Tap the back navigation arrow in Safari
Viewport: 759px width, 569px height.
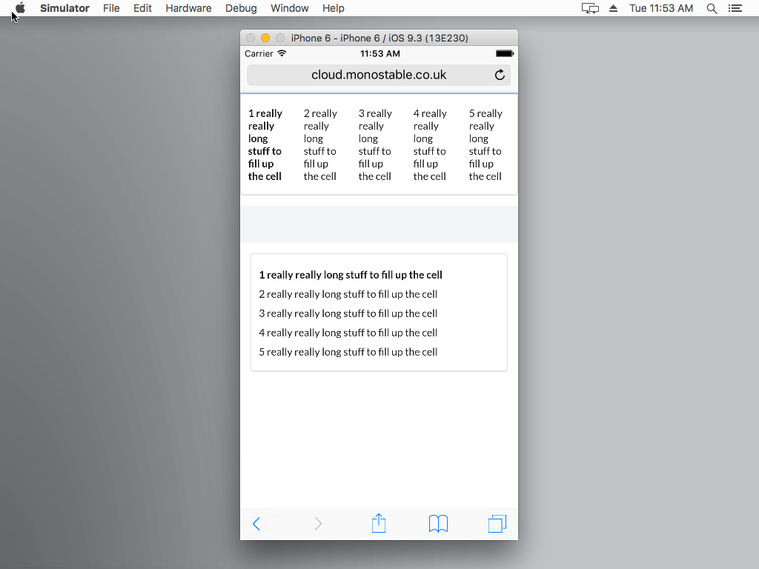[256, 524]
